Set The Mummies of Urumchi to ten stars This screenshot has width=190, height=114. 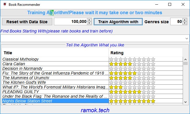(153, 78)
